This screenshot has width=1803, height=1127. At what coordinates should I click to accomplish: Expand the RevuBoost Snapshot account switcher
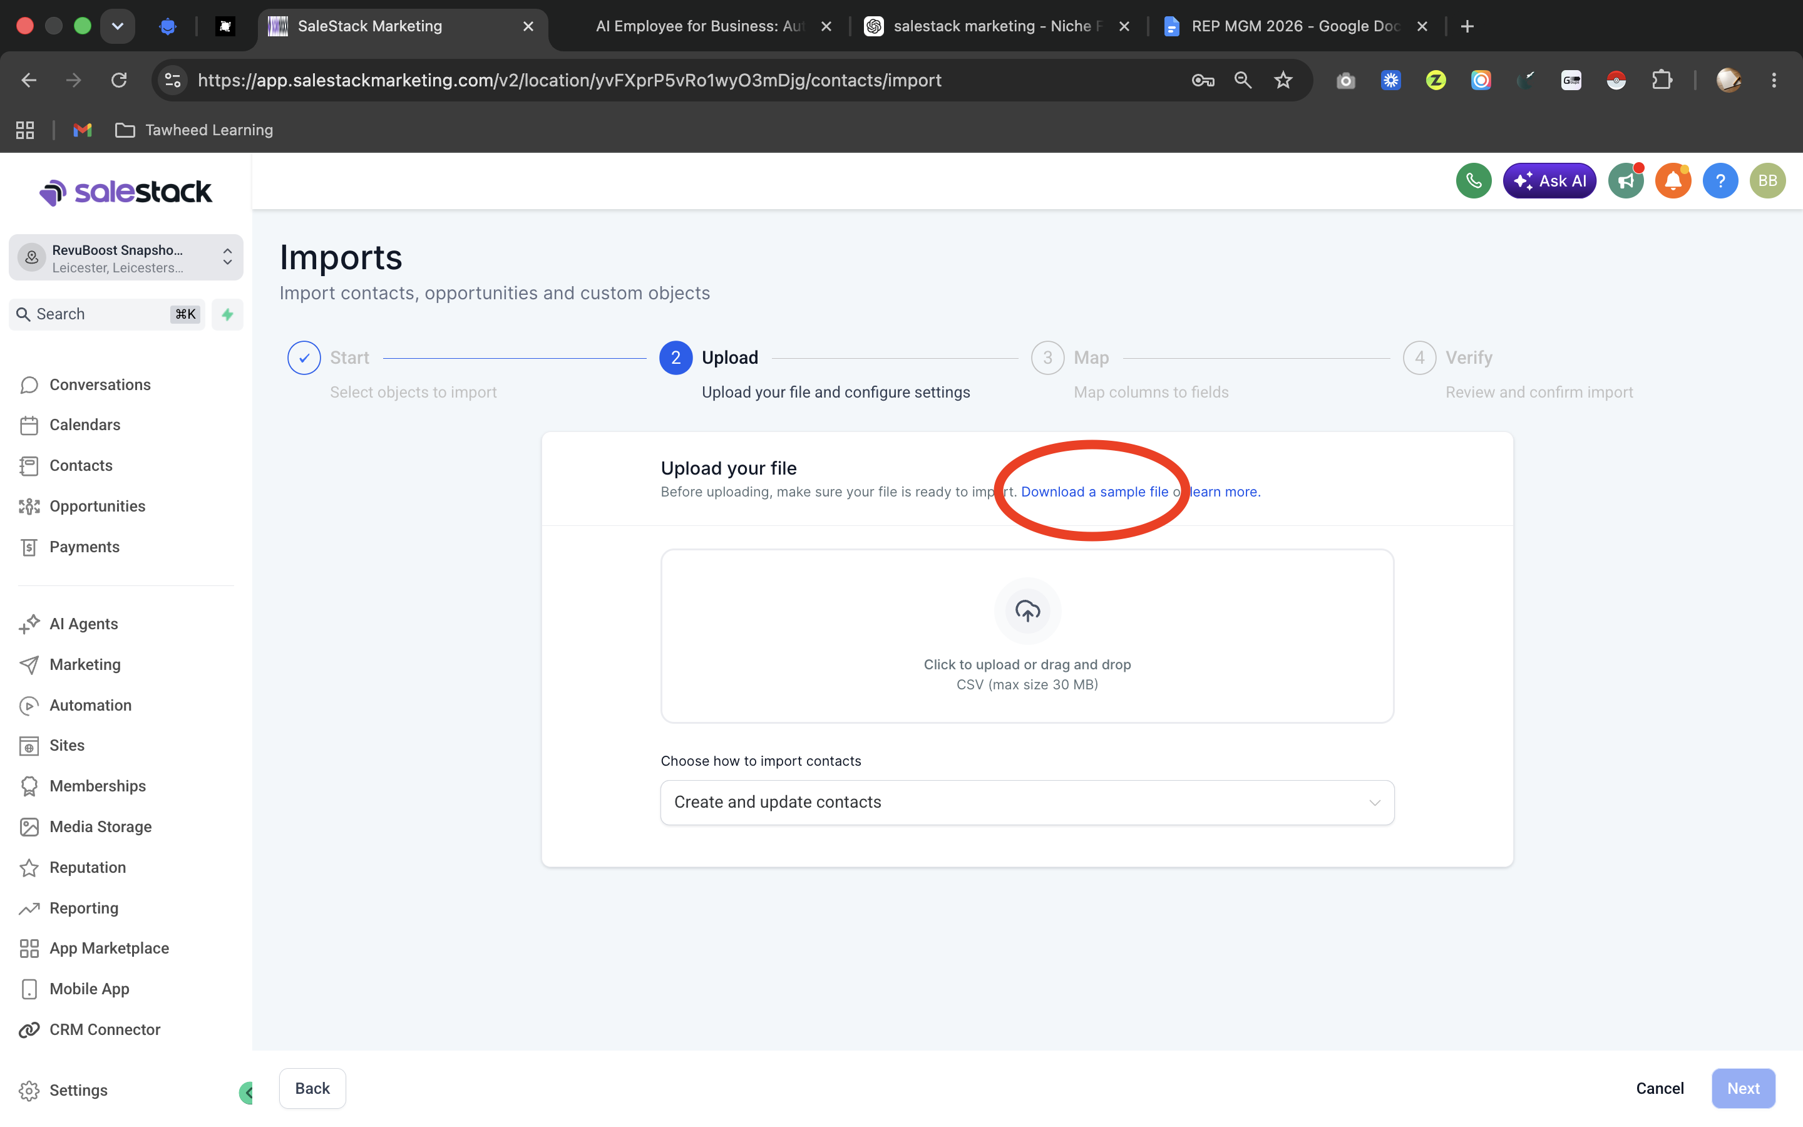[x=126, y=258]
